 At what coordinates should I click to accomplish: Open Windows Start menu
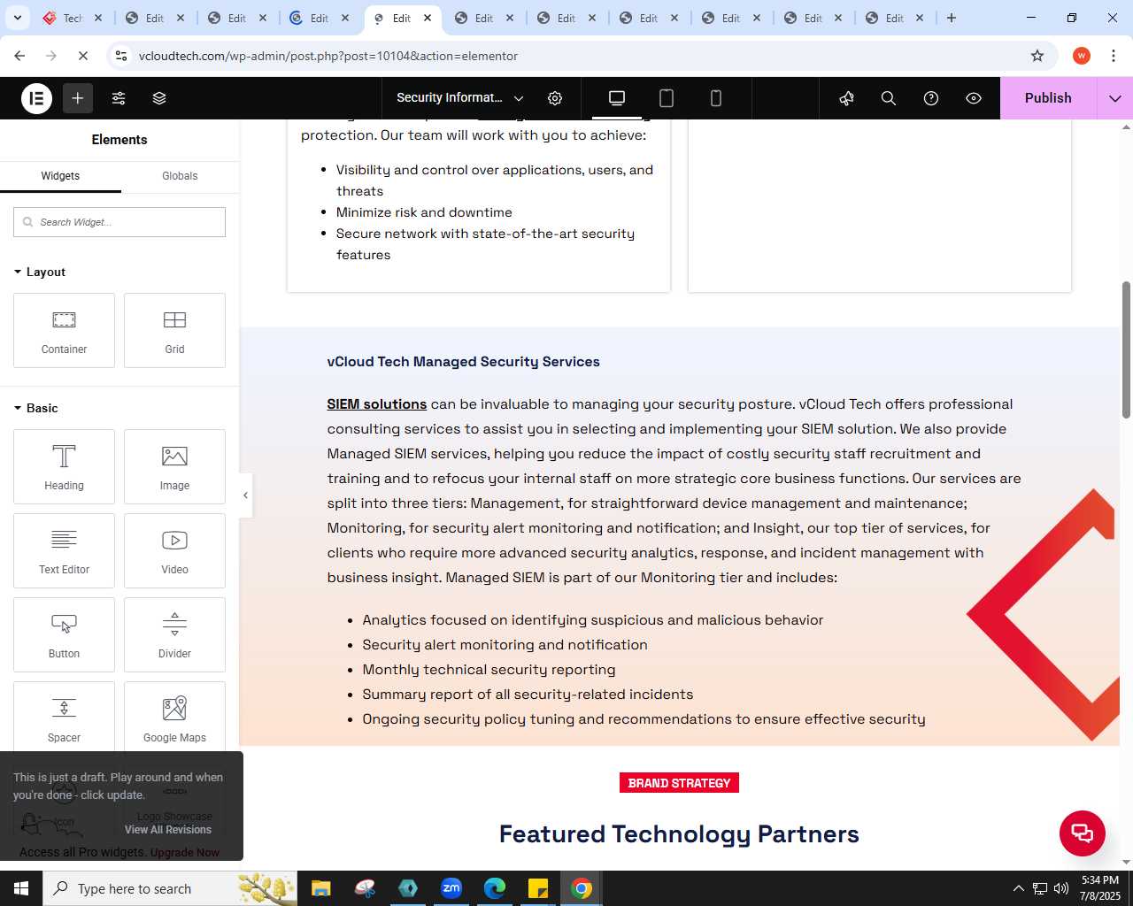click(21, 888)
